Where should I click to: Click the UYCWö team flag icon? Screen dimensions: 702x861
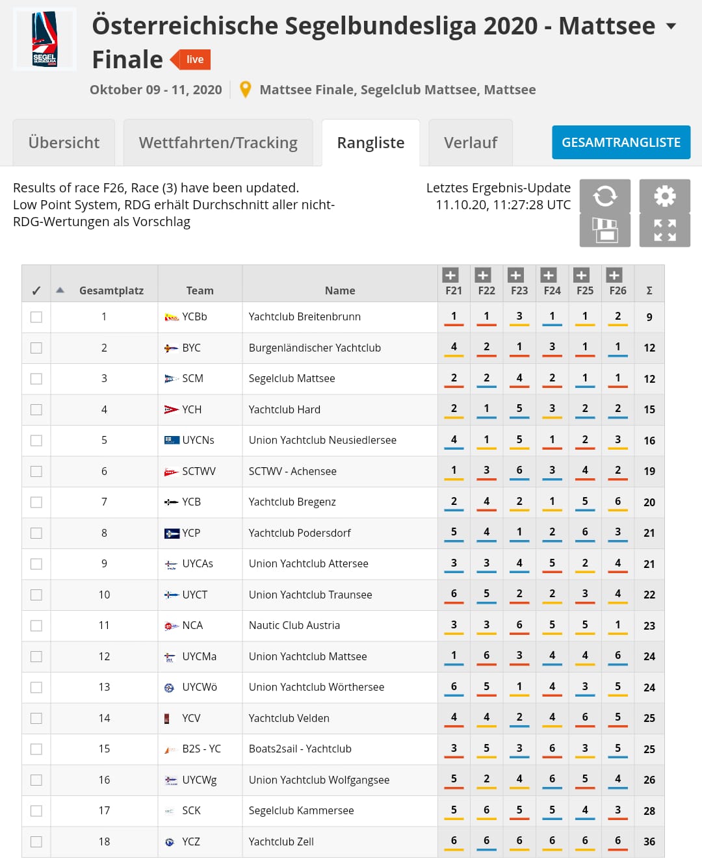coord(170,688)
